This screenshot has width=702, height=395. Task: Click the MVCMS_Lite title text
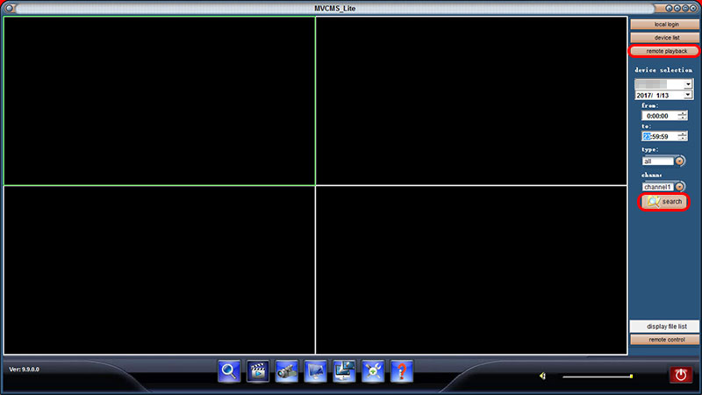(x=335, y=8)
